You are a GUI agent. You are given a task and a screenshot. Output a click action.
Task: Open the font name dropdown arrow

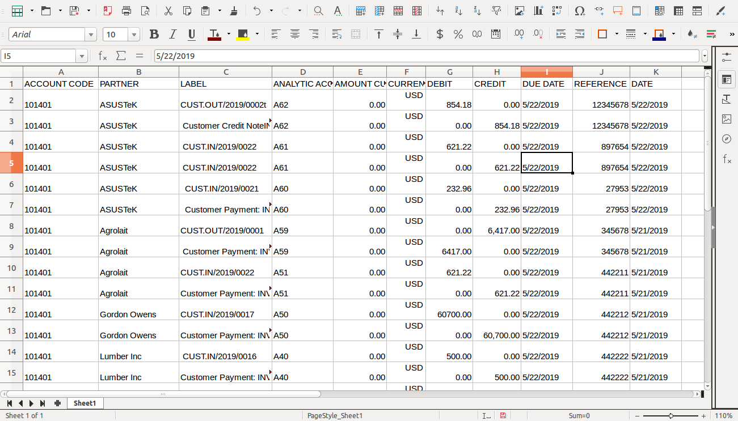pyautogui.click(x=91, y=35)
